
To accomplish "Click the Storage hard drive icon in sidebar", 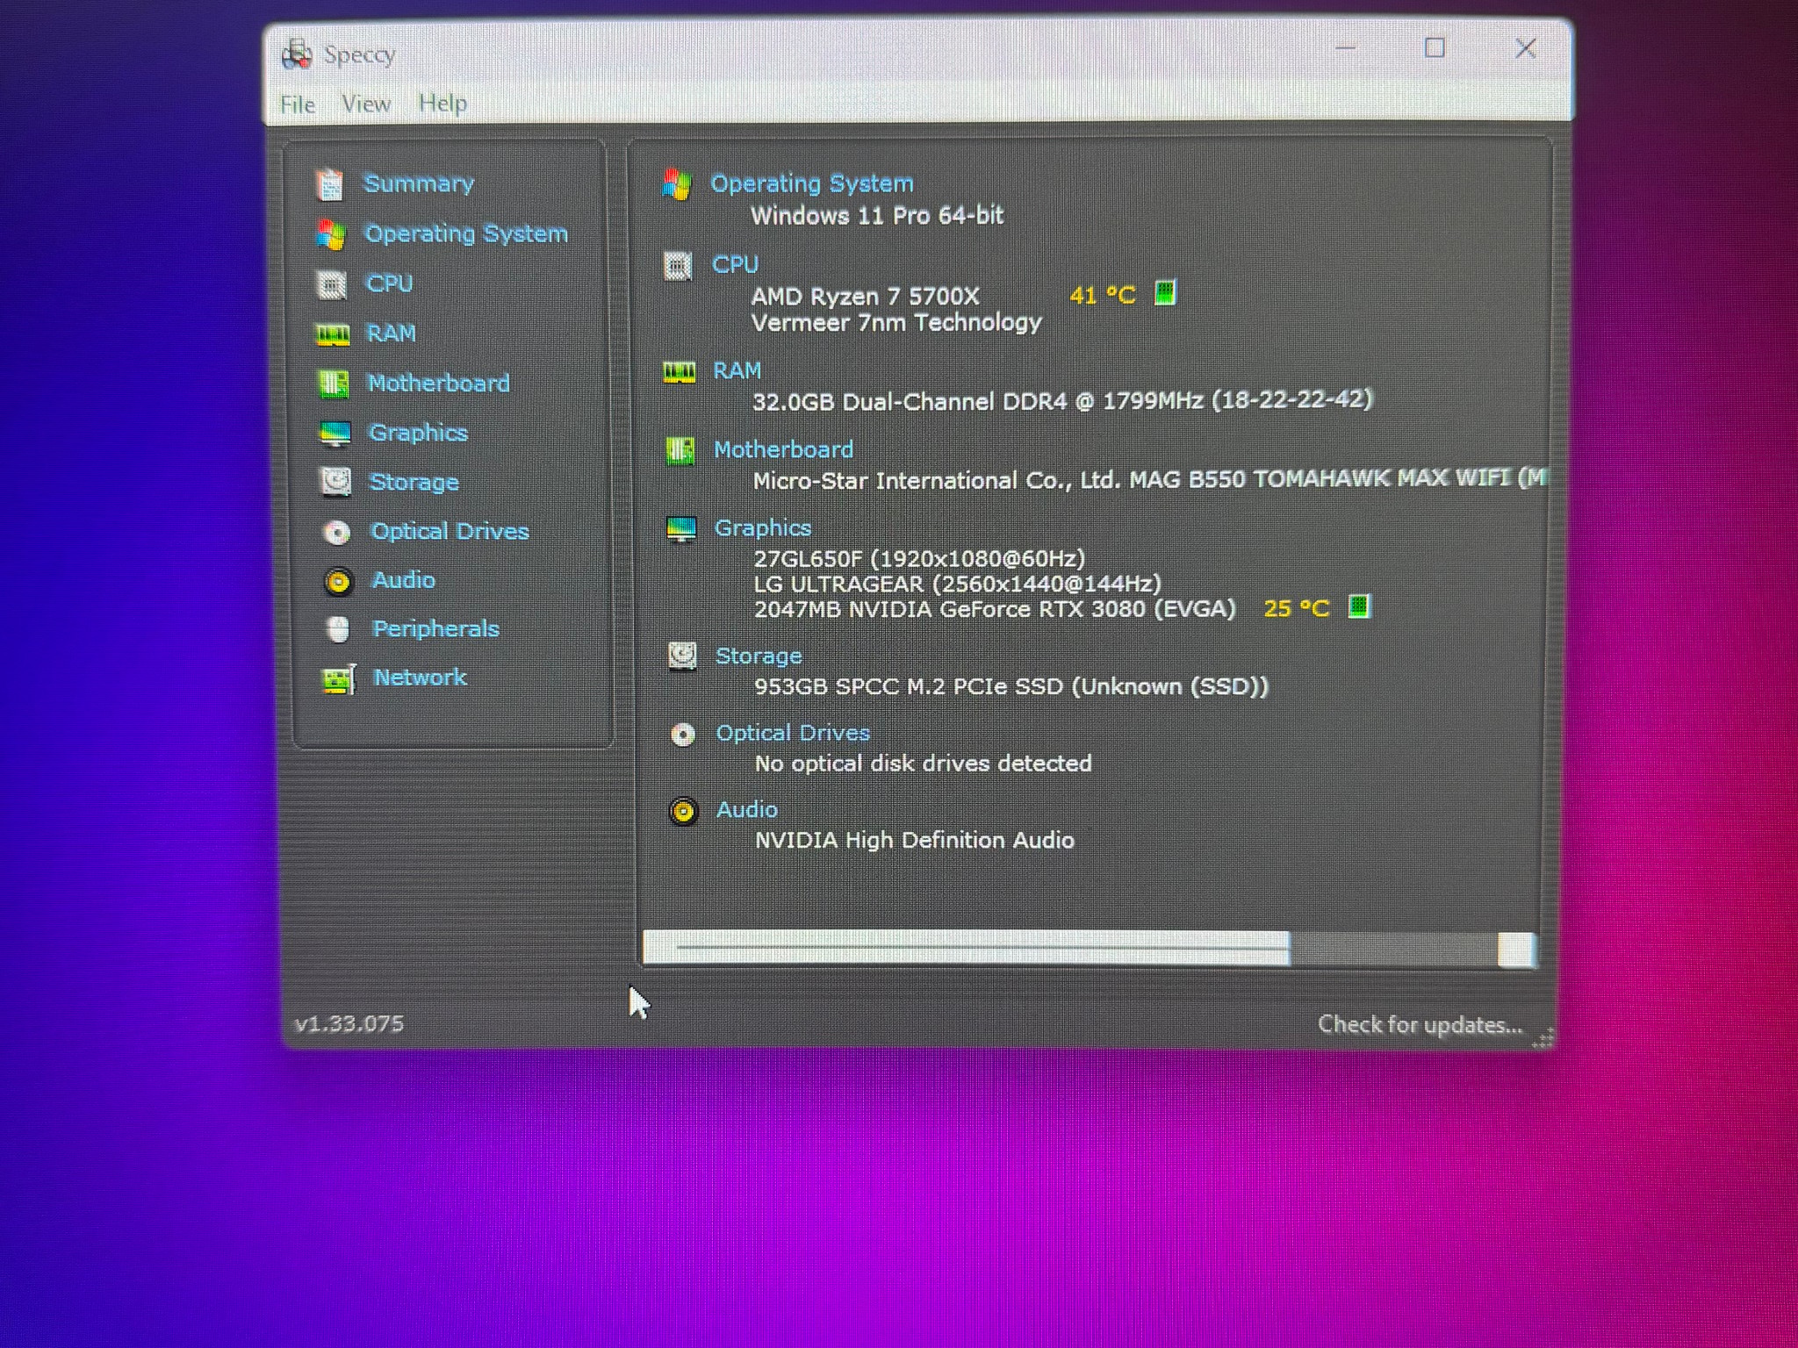I will coord(336,482).
